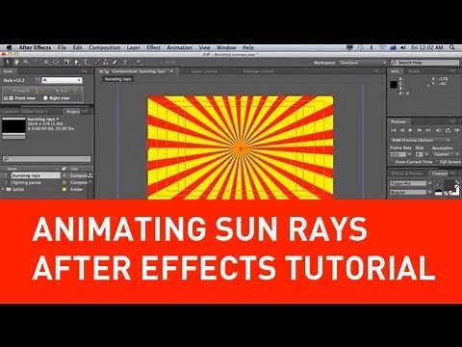Open the Composition menu
The height and width of the screenshot is (347, 462).
tap(105, 47)
